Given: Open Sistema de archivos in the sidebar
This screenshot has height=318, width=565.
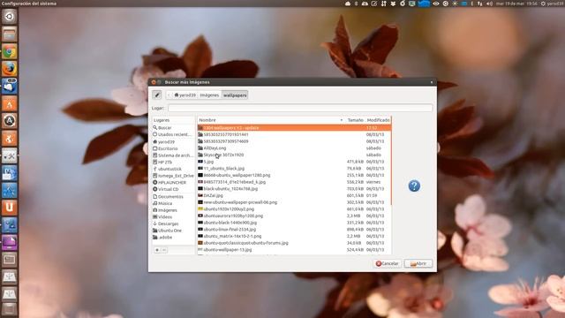Looking at the screenshot, I should tap(173, 155).
